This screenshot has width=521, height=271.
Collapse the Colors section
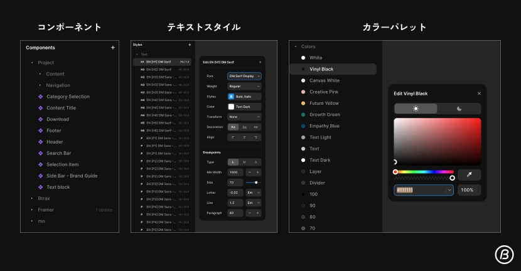click(296, 46)
